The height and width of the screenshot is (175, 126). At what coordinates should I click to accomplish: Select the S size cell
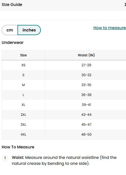(23, 75)
